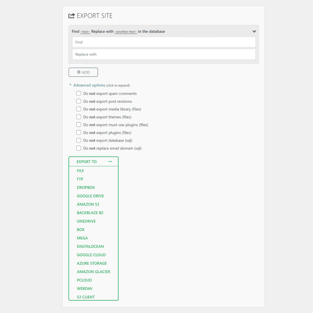Click the <another-text> placeholder in header
Image resolution: width=313 pixels, height=313 pixels.
pyautogui.click(x=126, y=31)
